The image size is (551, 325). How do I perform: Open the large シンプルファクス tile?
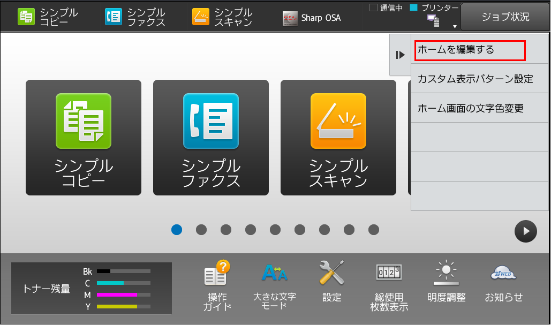pos(211,138)
